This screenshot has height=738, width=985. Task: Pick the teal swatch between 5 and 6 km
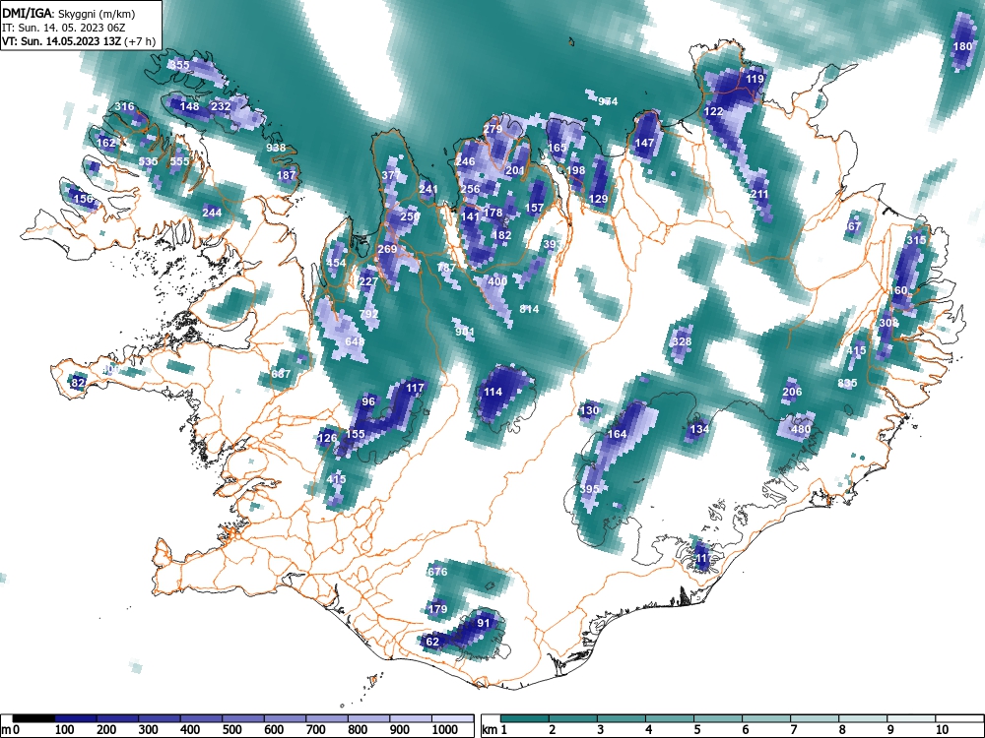[719, 718]
